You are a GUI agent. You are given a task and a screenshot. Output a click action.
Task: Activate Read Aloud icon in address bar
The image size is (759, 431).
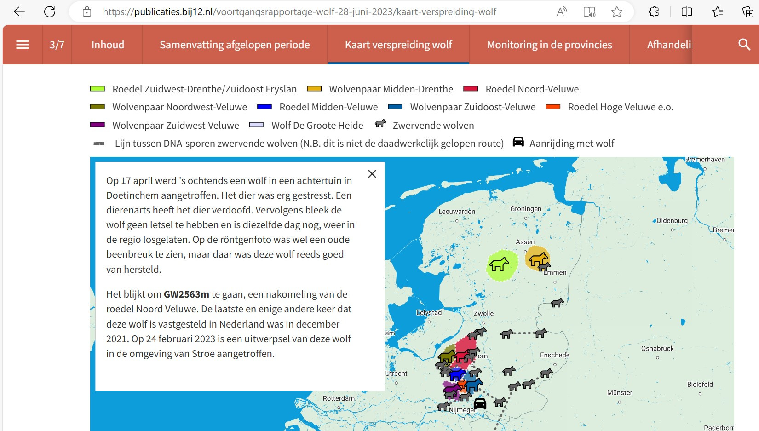tap(562, 12)
